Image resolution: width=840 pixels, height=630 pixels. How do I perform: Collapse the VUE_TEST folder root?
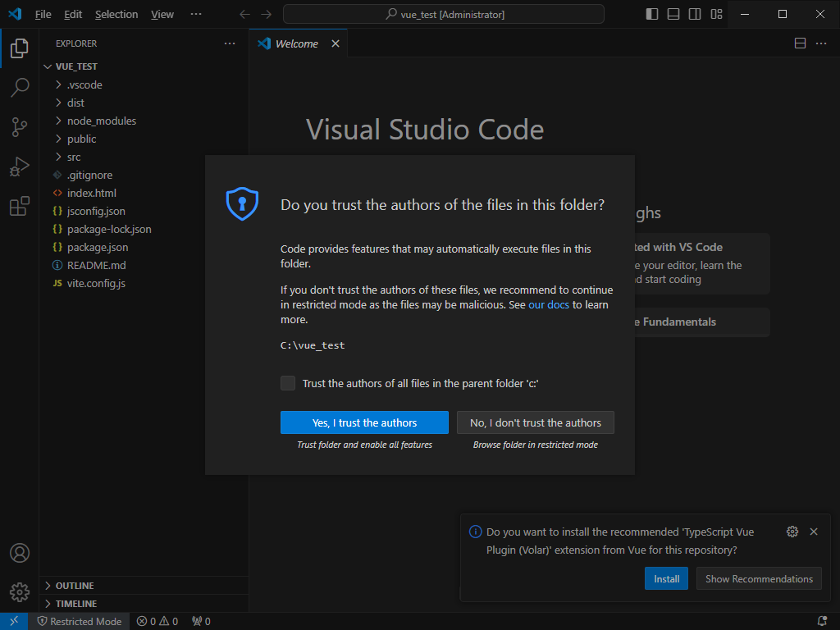[144, 66]
